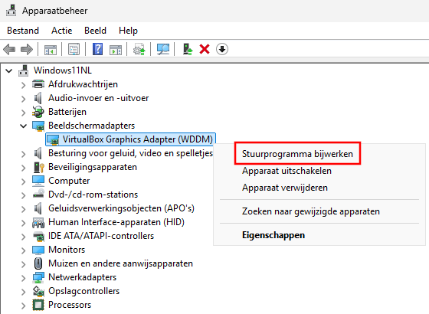Toggle the action pane toolbar icon
429x314 pixels.
coord(116,50)
